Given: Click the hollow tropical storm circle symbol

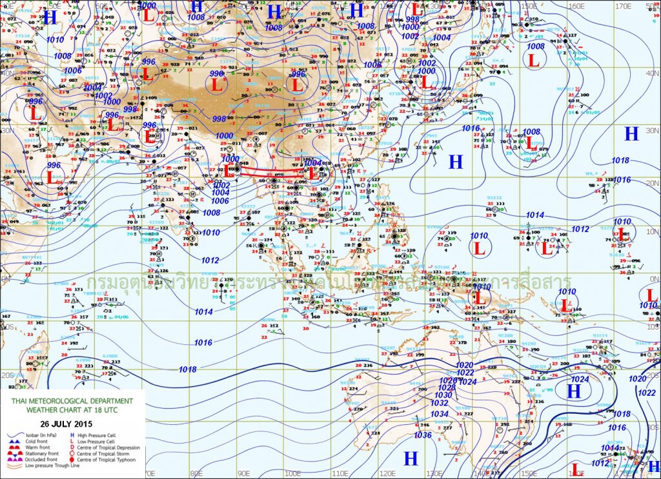Looking at the screenshot, I should (72, 453).
